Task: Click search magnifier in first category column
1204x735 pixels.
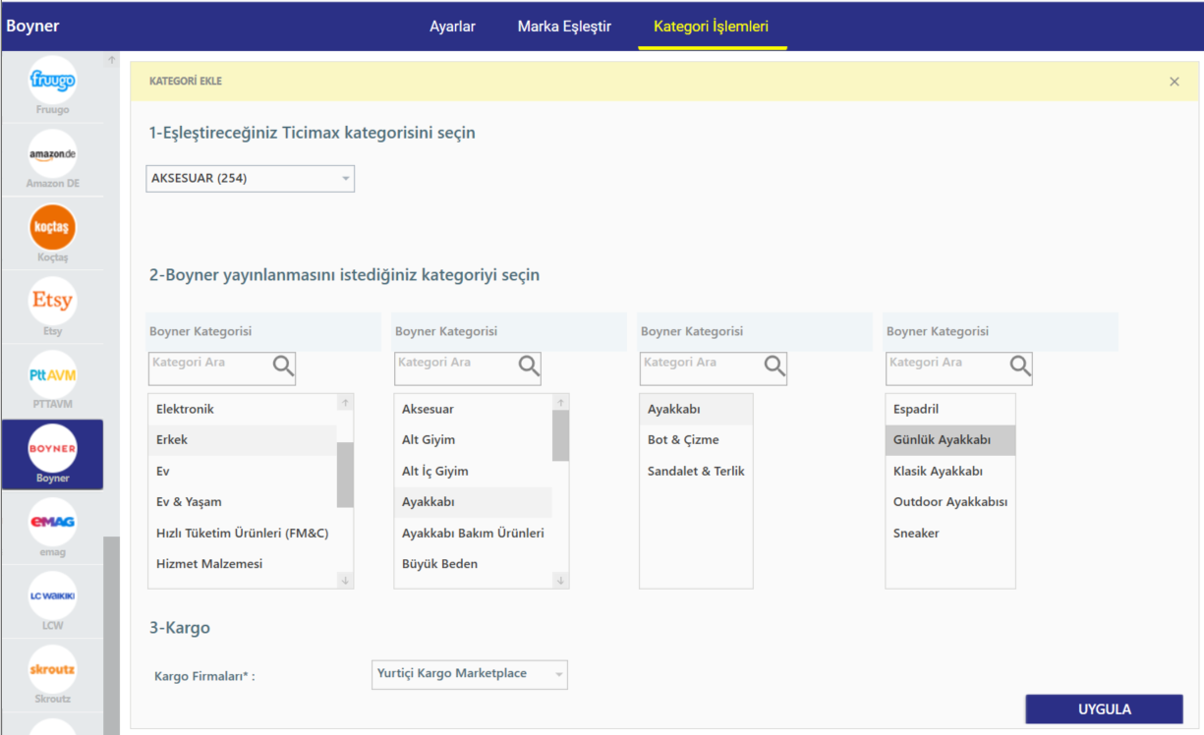Action: [x=283, y=367]
